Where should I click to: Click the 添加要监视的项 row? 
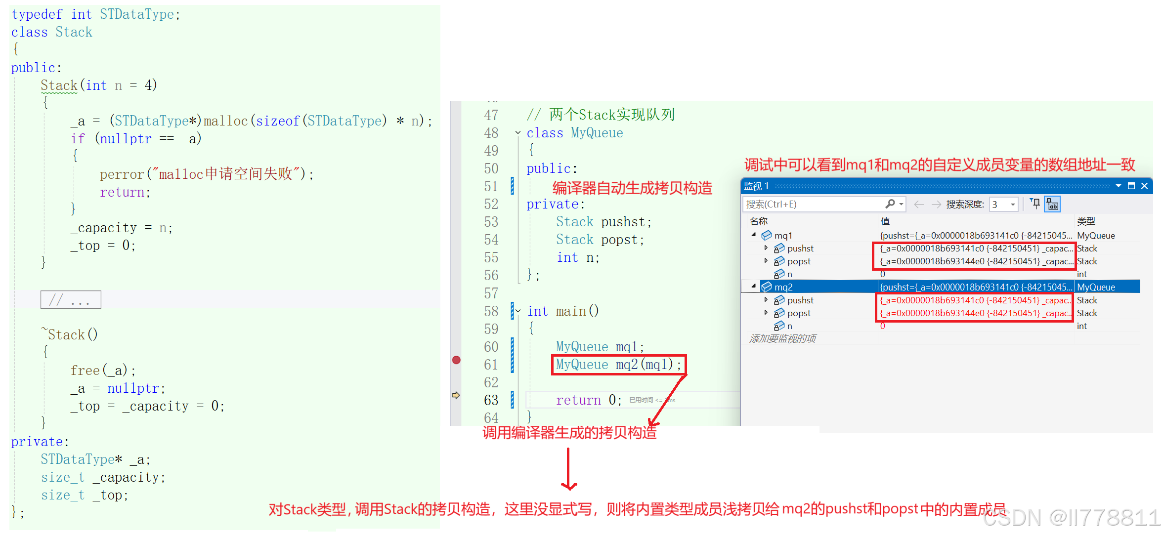click(x=783, y=338)
